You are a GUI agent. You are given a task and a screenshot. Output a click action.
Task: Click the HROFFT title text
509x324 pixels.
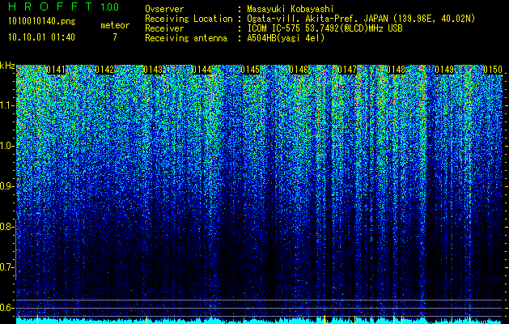tap(51, 6)
